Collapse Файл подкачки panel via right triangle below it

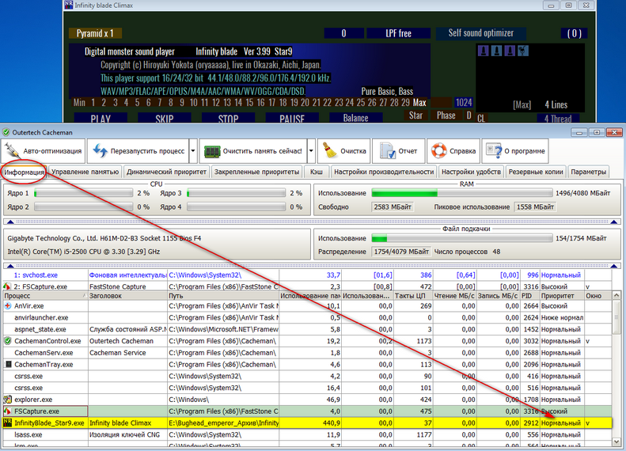point(614,266)
